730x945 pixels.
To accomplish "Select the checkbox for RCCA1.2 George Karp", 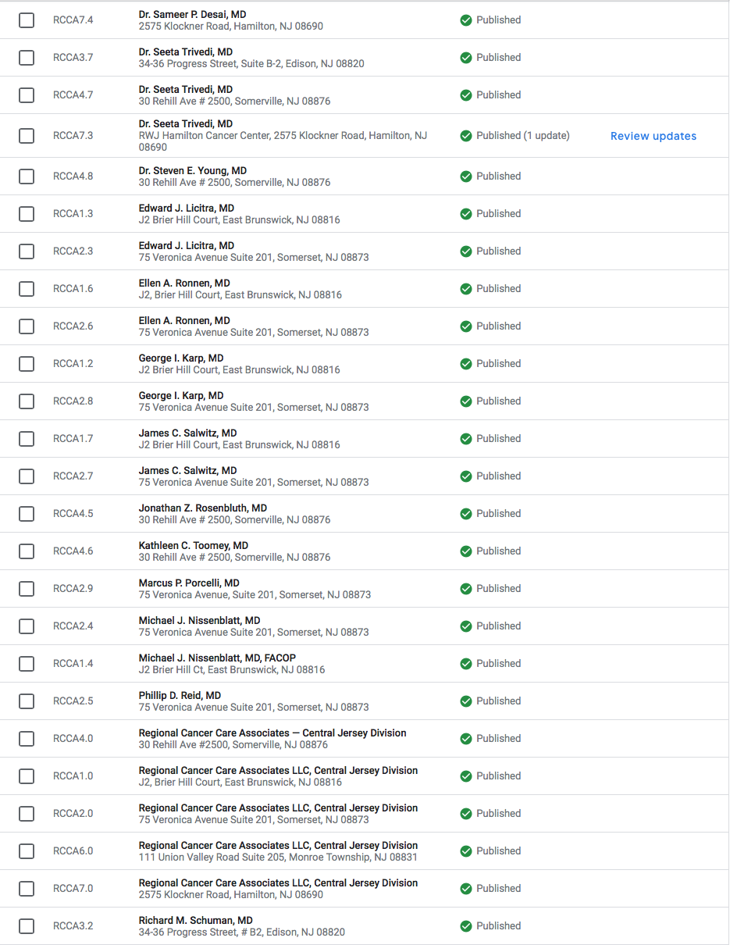I will point(27,364).
